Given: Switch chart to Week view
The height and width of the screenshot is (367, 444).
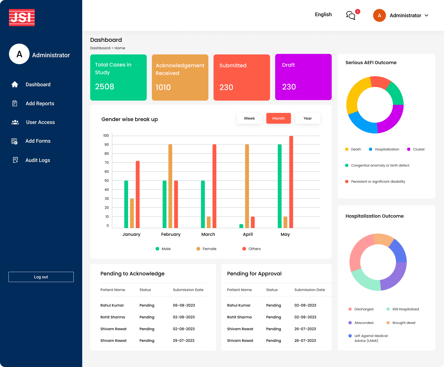Looking at the screenshot, I should click(249, 118).
